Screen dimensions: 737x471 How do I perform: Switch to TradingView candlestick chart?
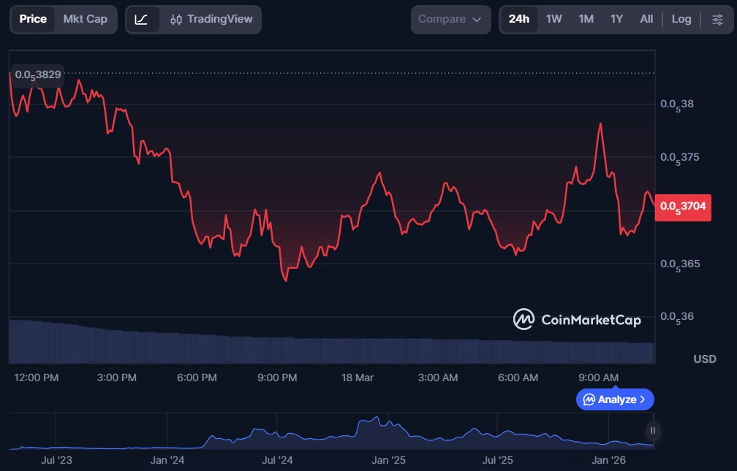pos(211,19)
